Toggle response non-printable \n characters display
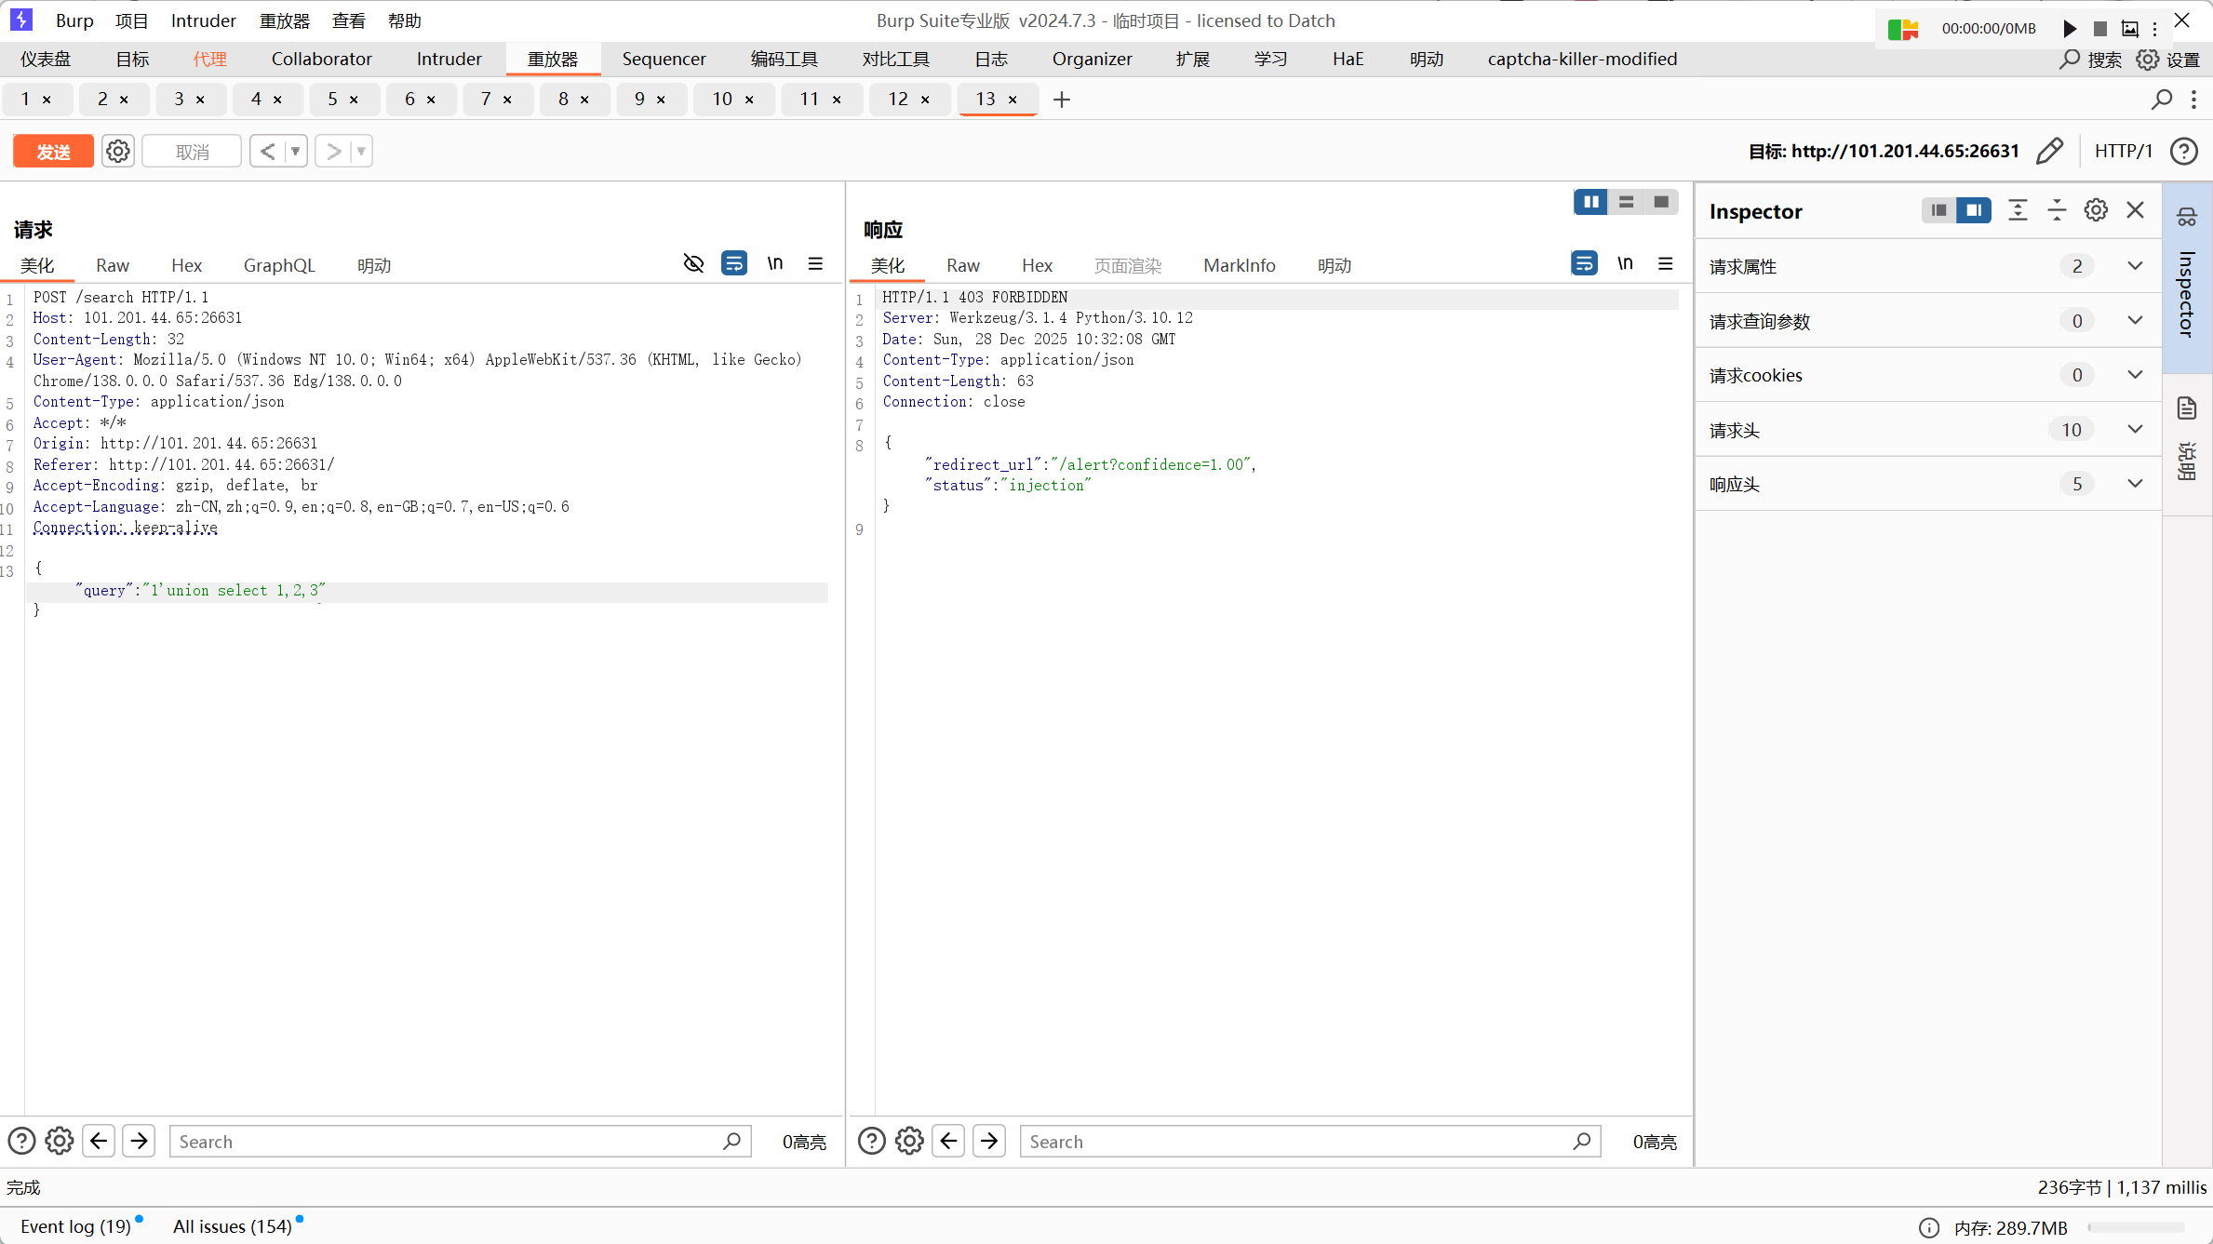The width and height of the screenshot is (2213, 1244). (x=1625, y=264)
